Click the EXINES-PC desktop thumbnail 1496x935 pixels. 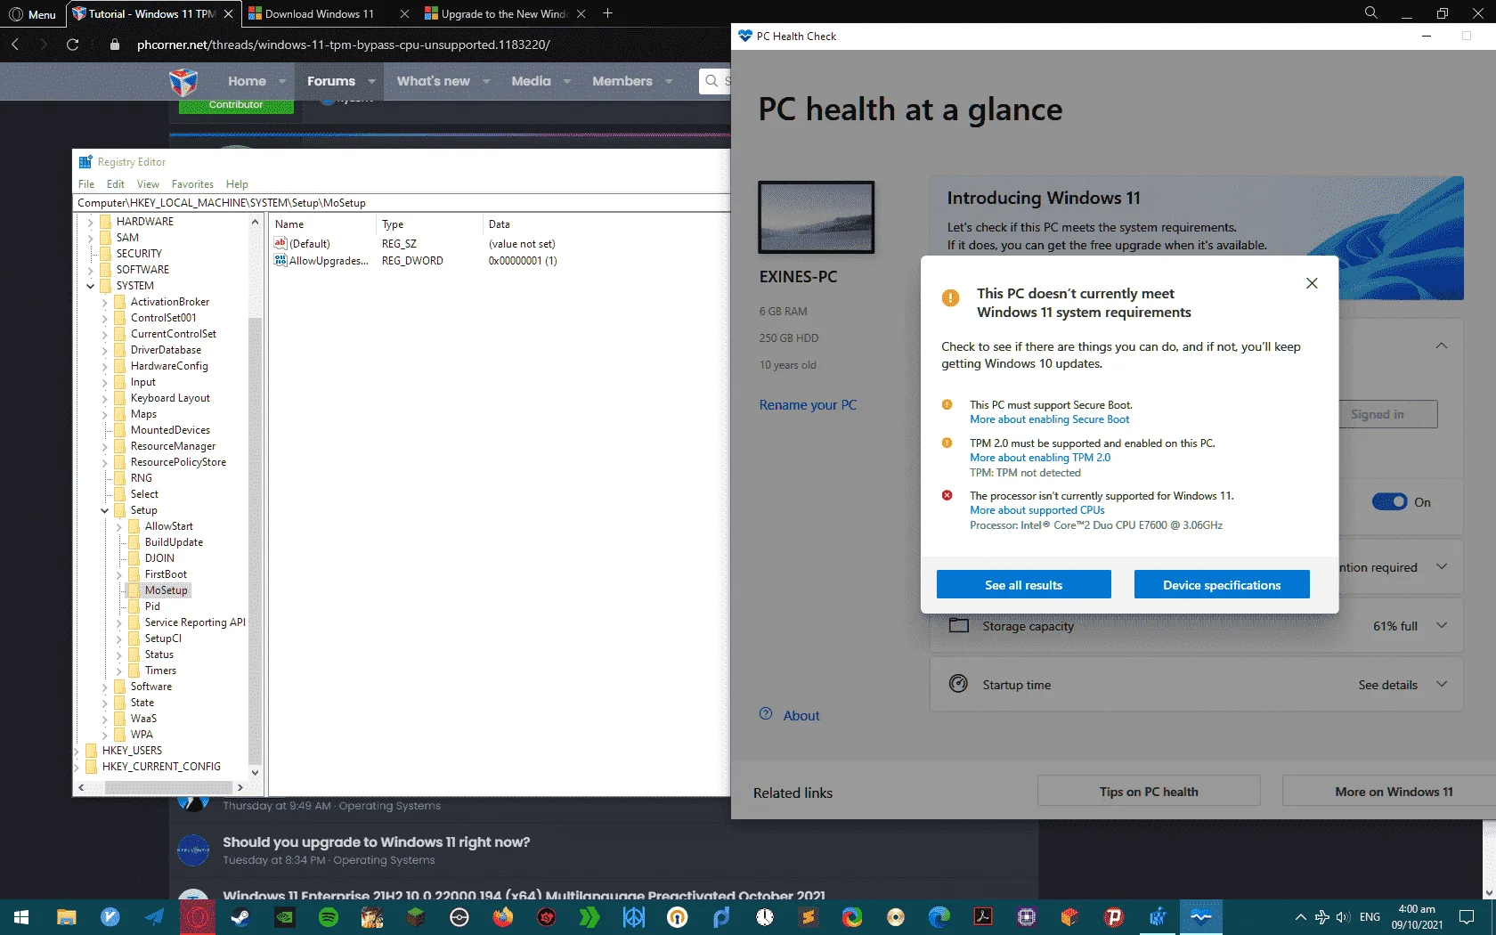[x=817, y=217]
